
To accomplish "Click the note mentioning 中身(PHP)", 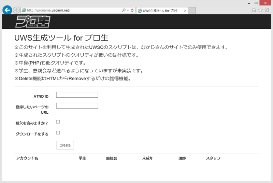I will click(x=50, y=63).
